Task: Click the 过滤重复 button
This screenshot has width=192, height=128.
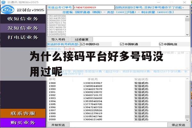Action: pos(82,39)
